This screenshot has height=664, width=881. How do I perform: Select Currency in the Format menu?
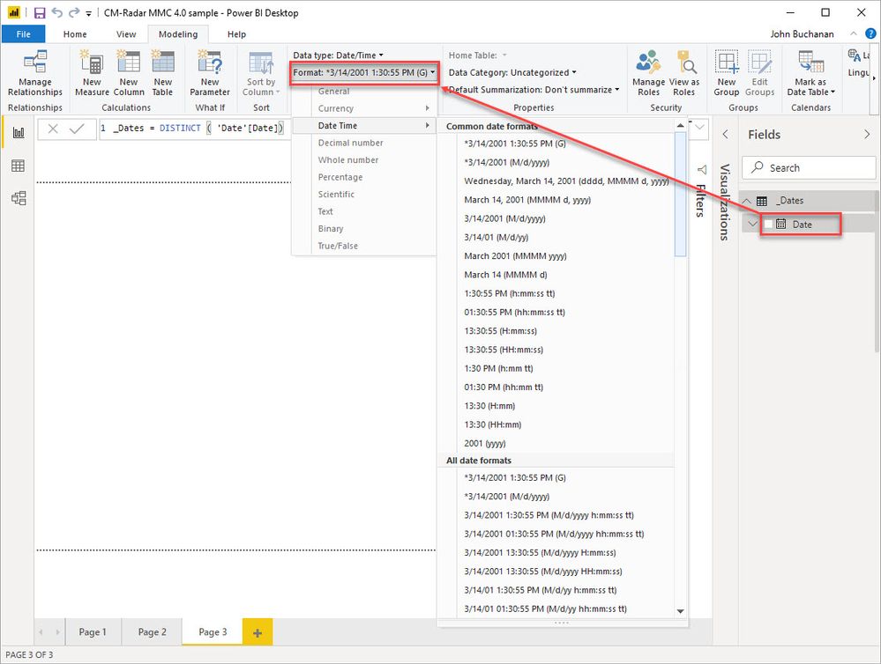coord(364,108)
